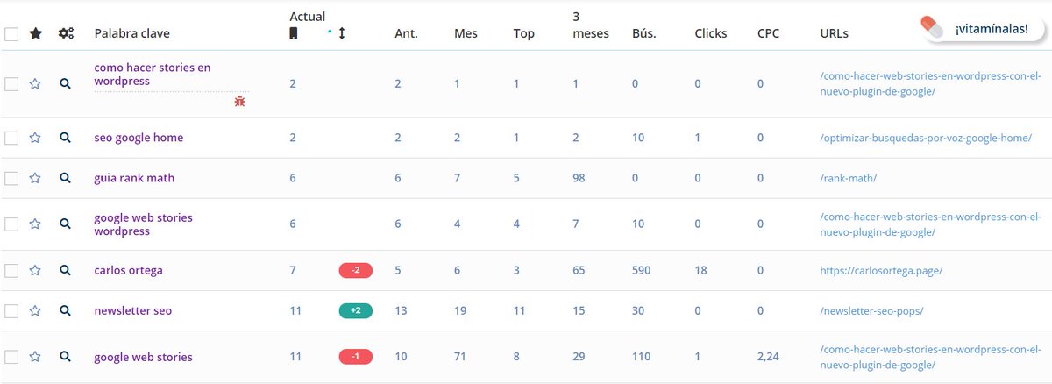The height and width of the screenshot is (384, 1052).
Task: Open URL https://carlosortega.page/
Action: click(881, 271)
